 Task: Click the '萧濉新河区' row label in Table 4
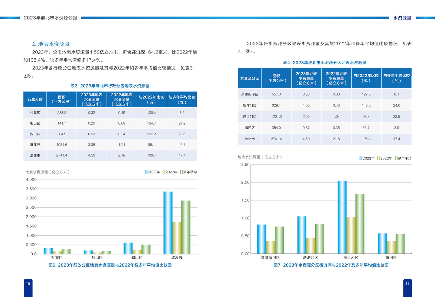click(x=250, y=94)
